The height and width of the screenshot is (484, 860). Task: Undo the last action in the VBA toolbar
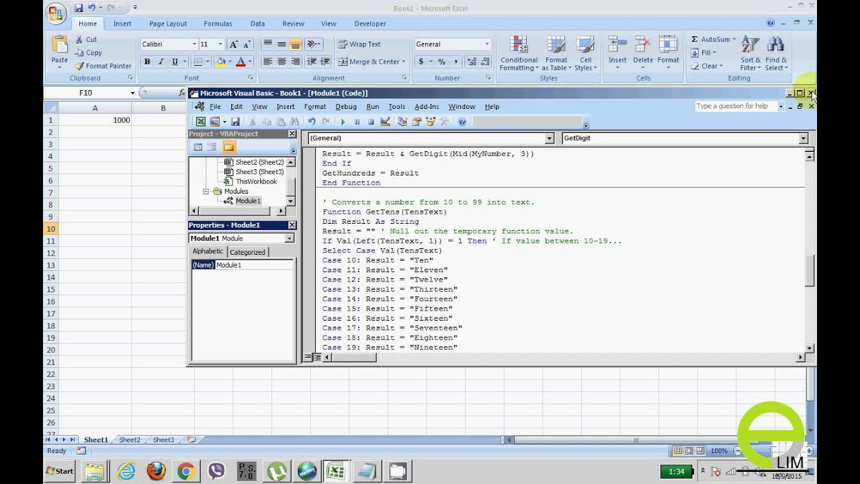point(312,122)
